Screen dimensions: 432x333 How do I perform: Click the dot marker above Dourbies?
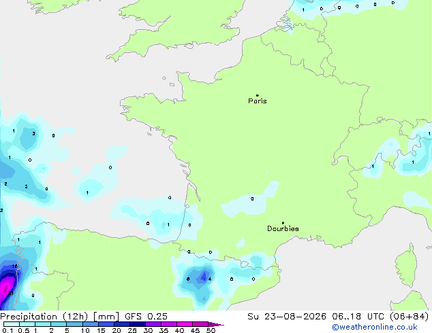[x=283, y=223]
